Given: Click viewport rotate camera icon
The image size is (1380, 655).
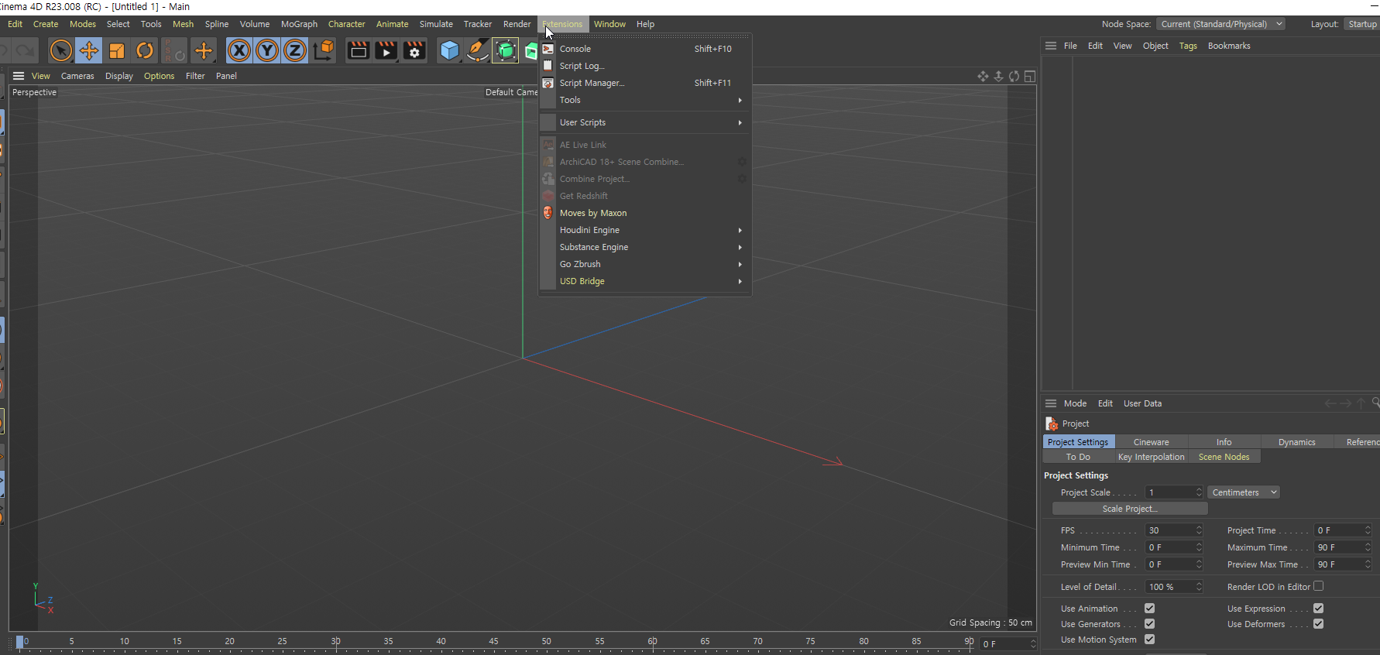Looking at the screenshot, I should 1014,76.
